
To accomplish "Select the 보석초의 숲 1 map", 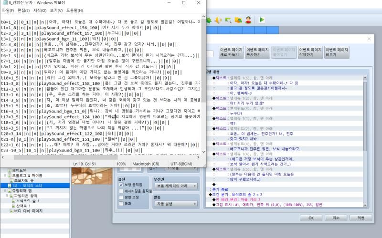I will [x=28, y=201].
